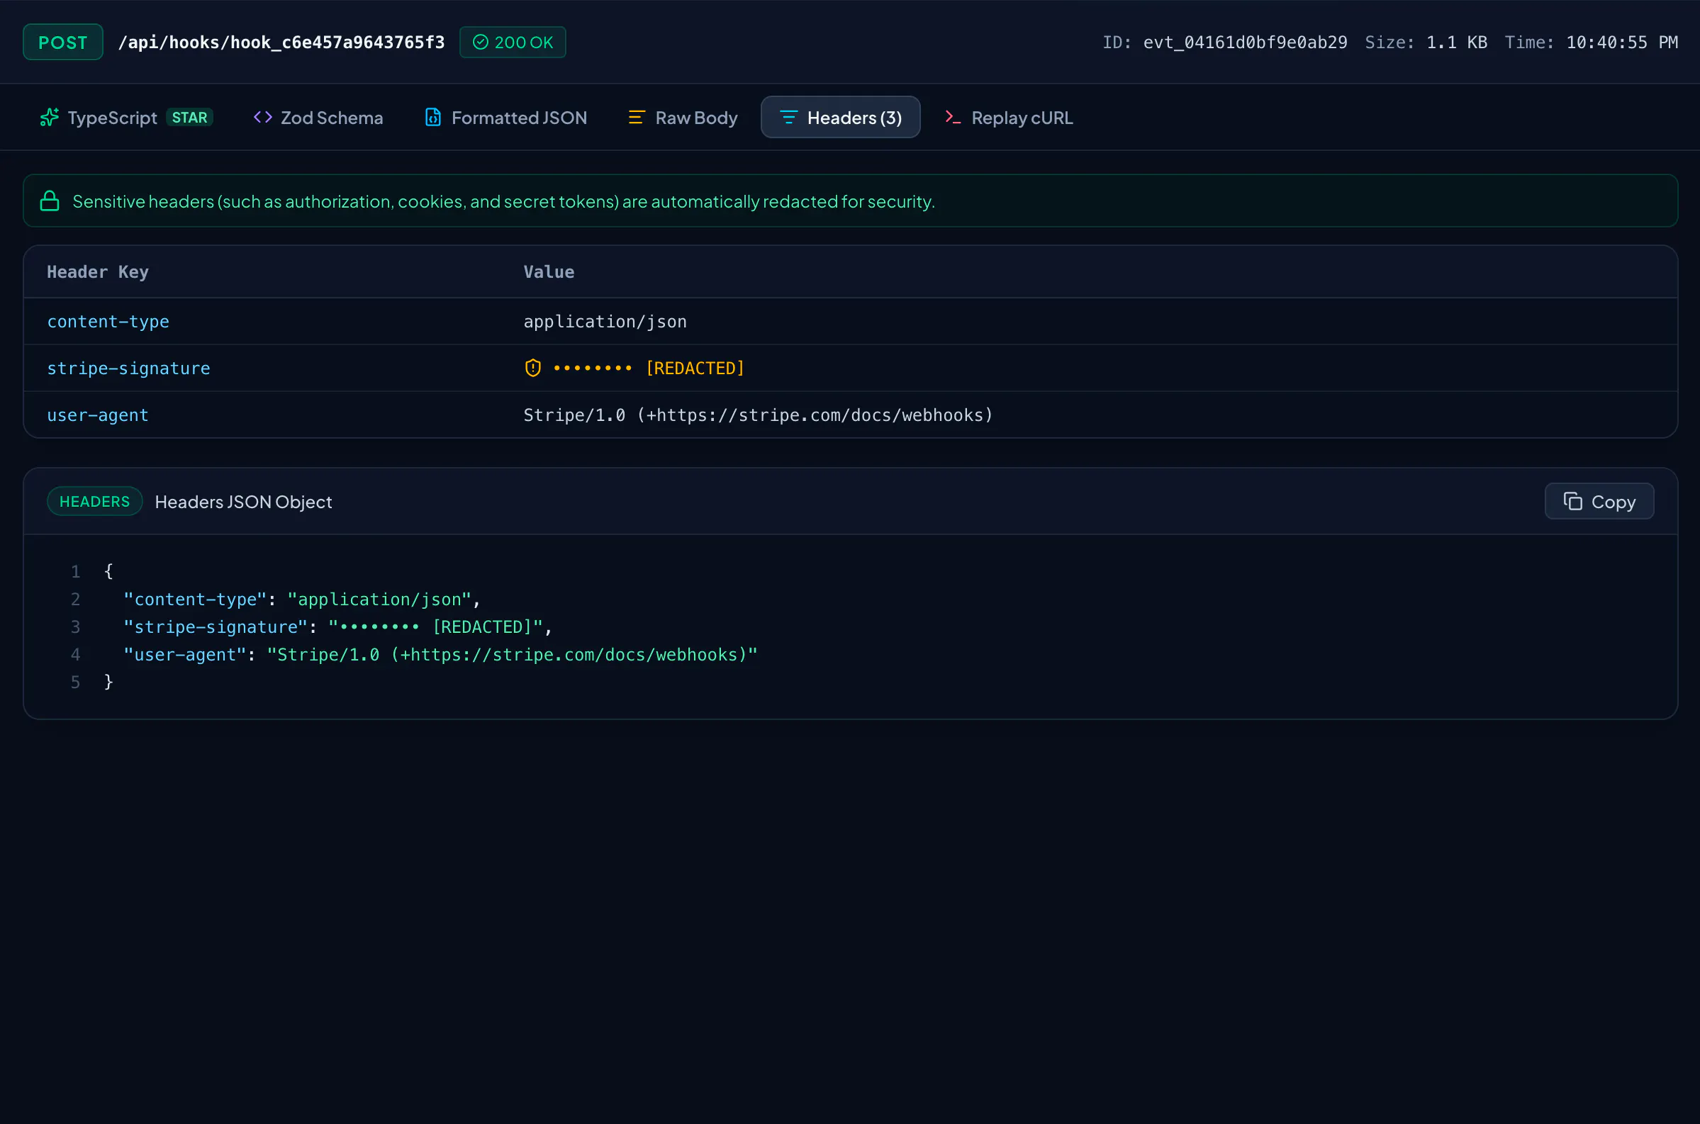Click the "stripe-signature" line in JSON code
This screenshot has width=1700, height=1124.
coord(337,627)
